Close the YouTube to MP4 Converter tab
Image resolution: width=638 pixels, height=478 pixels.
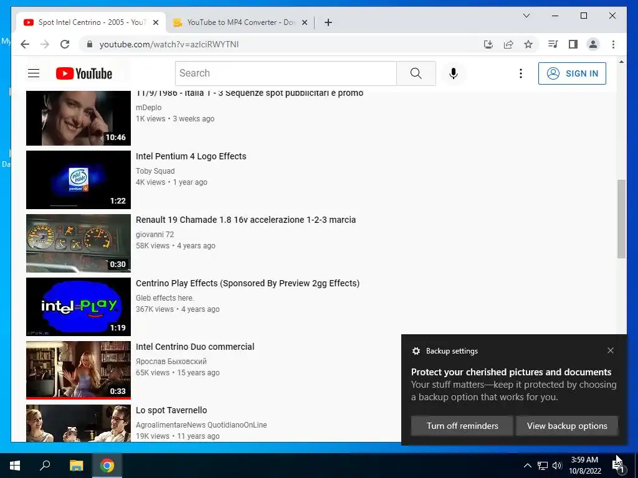(304, 22)
